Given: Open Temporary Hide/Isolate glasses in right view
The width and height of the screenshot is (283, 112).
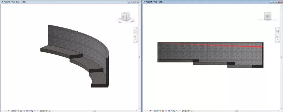Looking at the screenshot, I should tap(177, 111).
